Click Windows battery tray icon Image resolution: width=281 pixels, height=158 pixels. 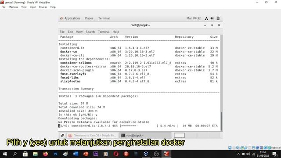click(243, 154)
